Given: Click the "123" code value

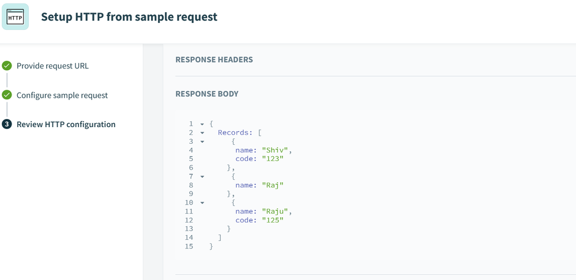Looking at the screenshot, I should 273,159.
